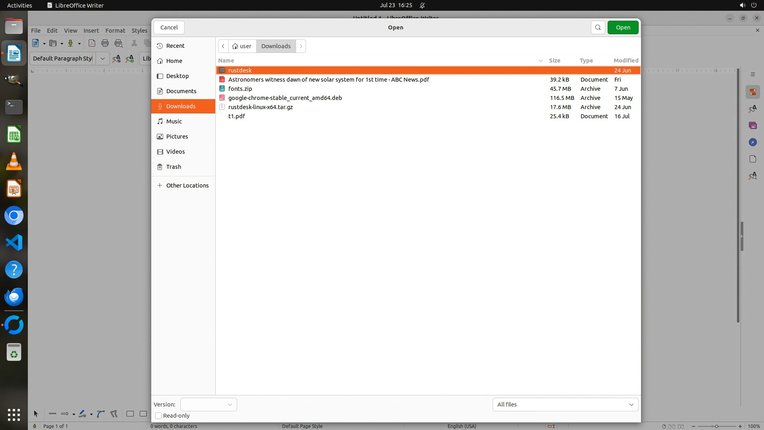The width and height of the screenshot is (764, 430).
Task: Open the Navigator compass icon in sidebar
Action: coord(752,143)
